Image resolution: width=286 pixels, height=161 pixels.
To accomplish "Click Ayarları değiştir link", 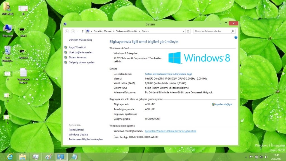I will click(223, 104).
